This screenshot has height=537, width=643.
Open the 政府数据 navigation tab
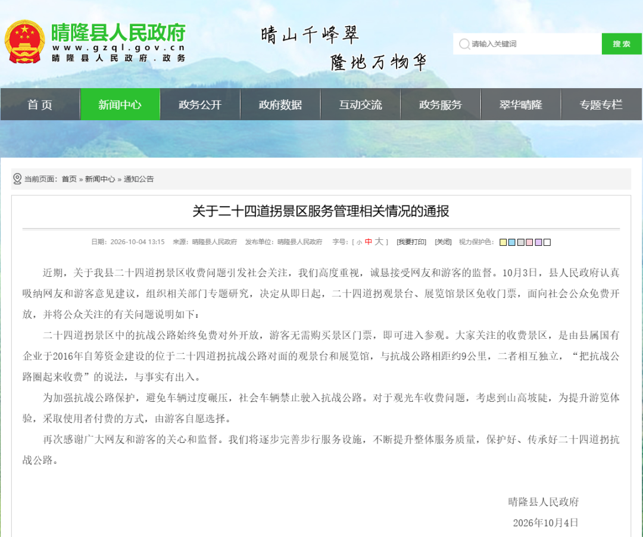click(280, 105)
